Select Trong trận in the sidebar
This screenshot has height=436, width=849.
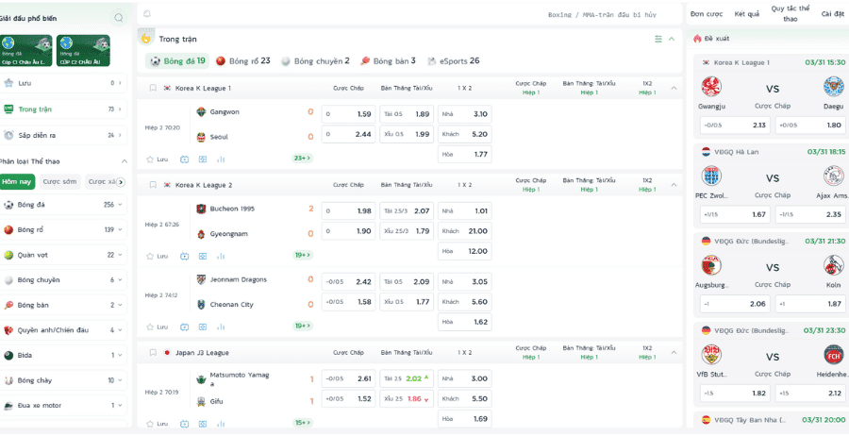[x=63, y=109]
